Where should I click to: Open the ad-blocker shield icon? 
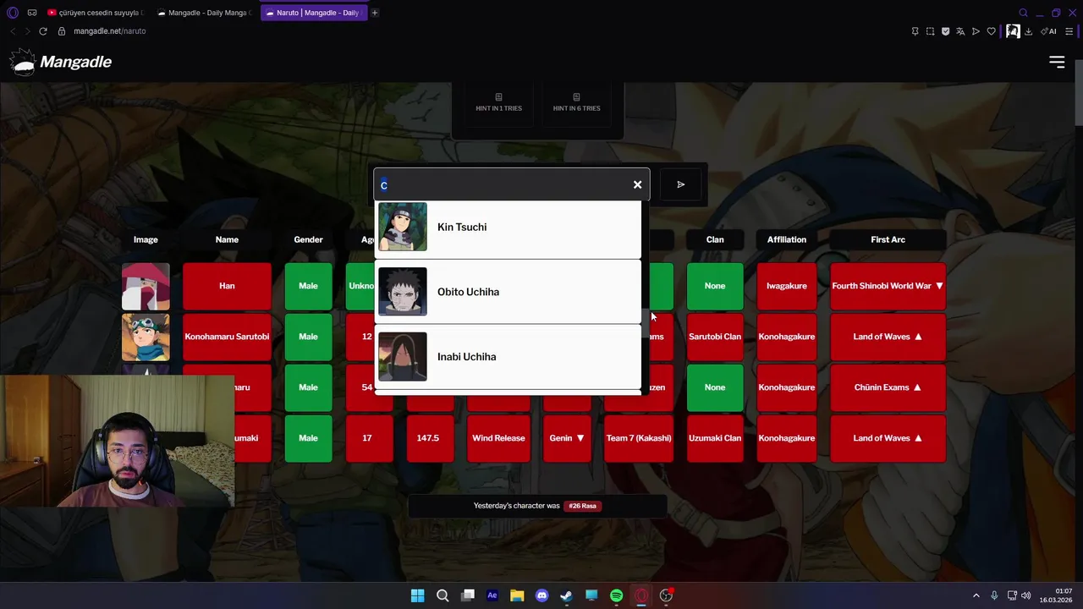point(945,31)
